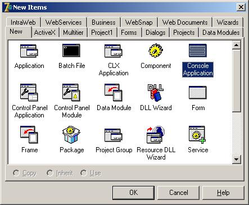Open the Forms tab
The image size is (249, 205).
129,33
